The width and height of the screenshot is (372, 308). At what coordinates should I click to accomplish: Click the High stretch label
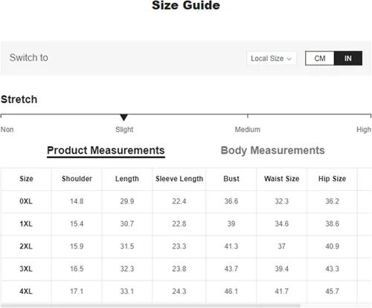click(364, 129)
